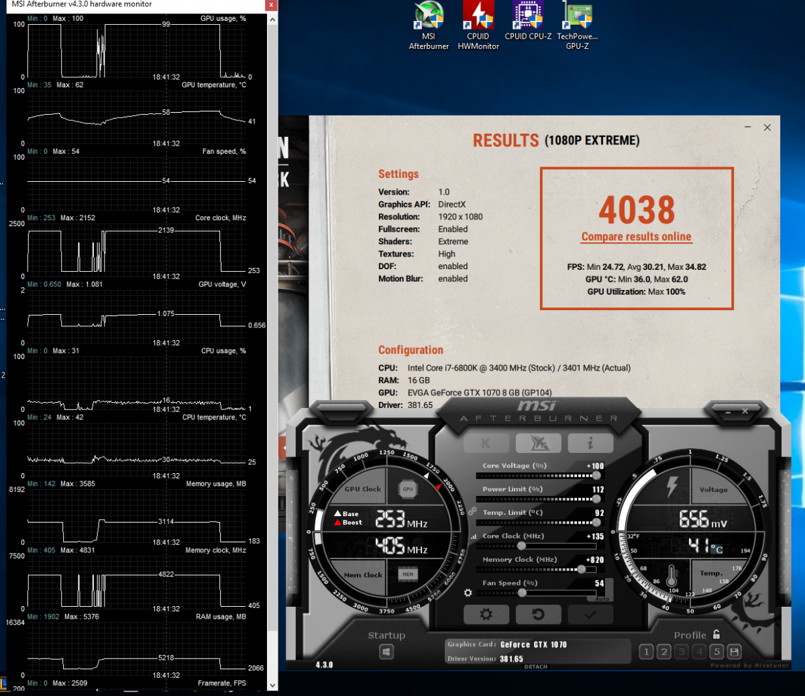Open fan settings gear beside Fan Speed

[468, 593]
